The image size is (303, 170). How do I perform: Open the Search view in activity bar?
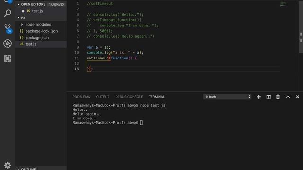pyautogui.click(x=8, y=13)
